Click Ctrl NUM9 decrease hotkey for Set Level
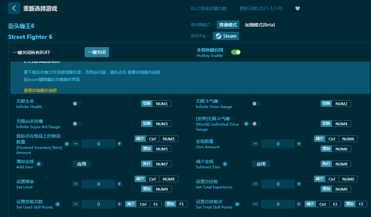This screenshot has width=371, height=217. (x=157, y=179)
